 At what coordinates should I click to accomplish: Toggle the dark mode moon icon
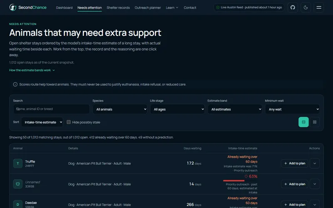click(306, 7)
